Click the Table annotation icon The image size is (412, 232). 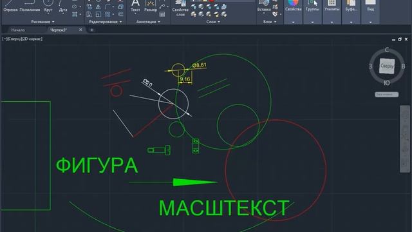pyautogui.click(x=162, y=14)
